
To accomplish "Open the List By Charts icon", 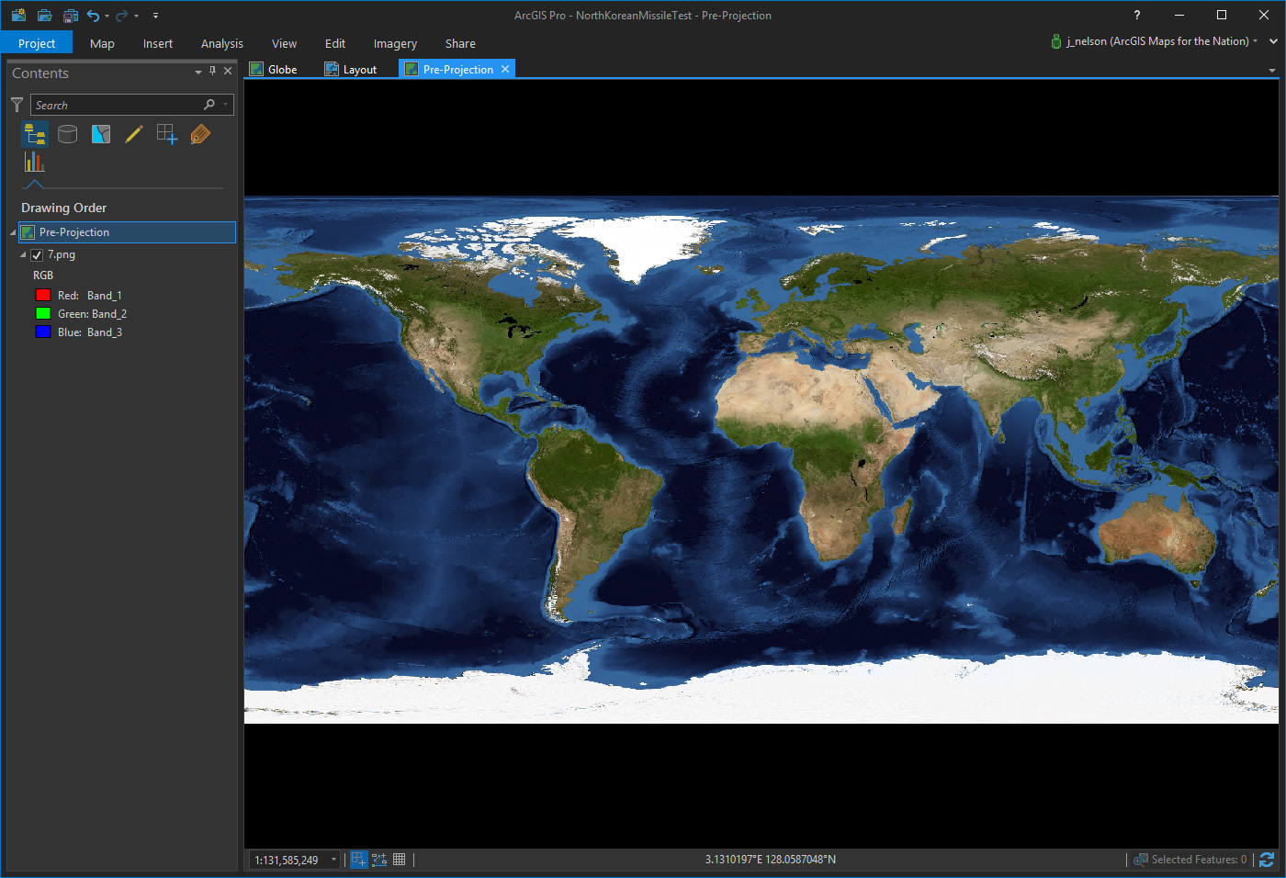I will [x=34, y=163].
